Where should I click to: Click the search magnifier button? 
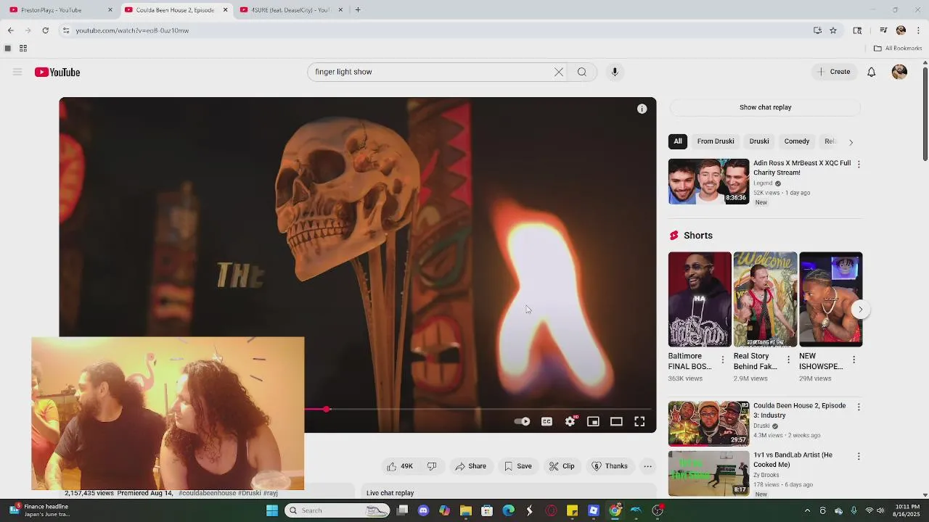point(582,72)
